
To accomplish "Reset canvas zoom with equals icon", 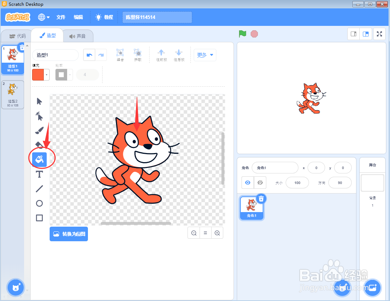I will point(205,233).
